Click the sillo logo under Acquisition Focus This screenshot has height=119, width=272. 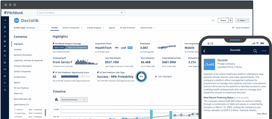(x=117, y=48)
